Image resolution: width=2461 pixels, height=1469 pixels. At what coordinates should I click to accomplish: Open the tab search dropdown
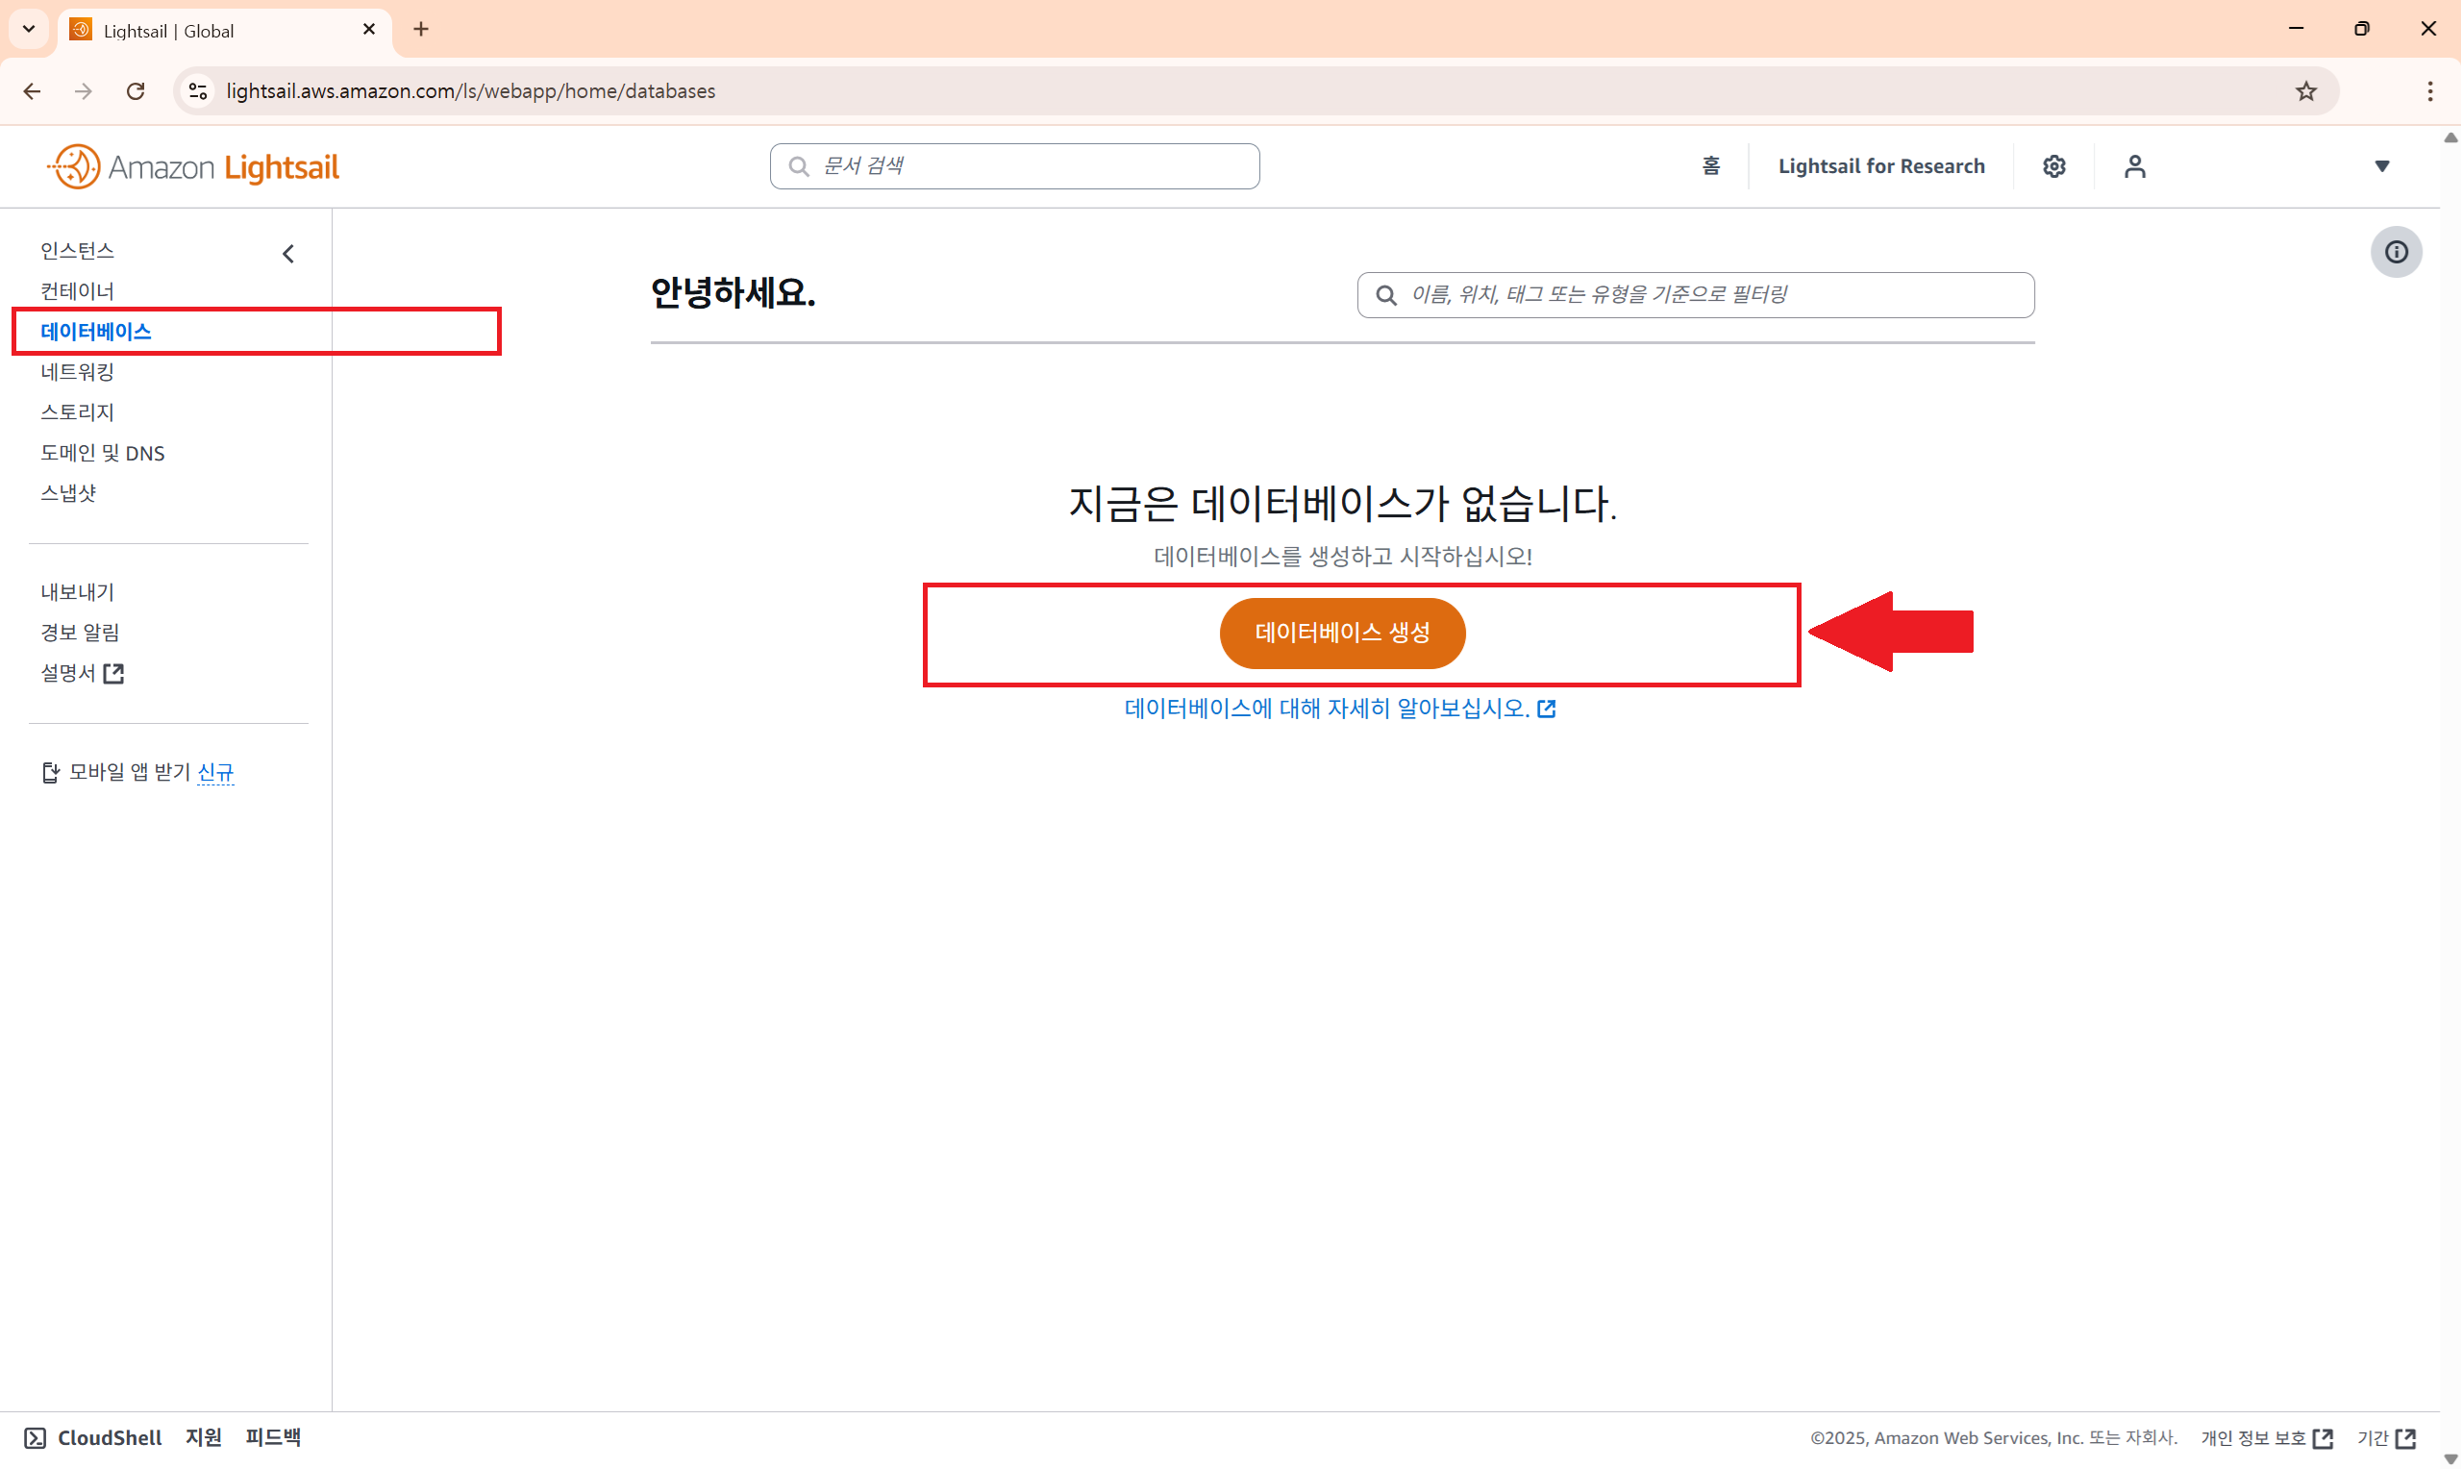[29, 29]
